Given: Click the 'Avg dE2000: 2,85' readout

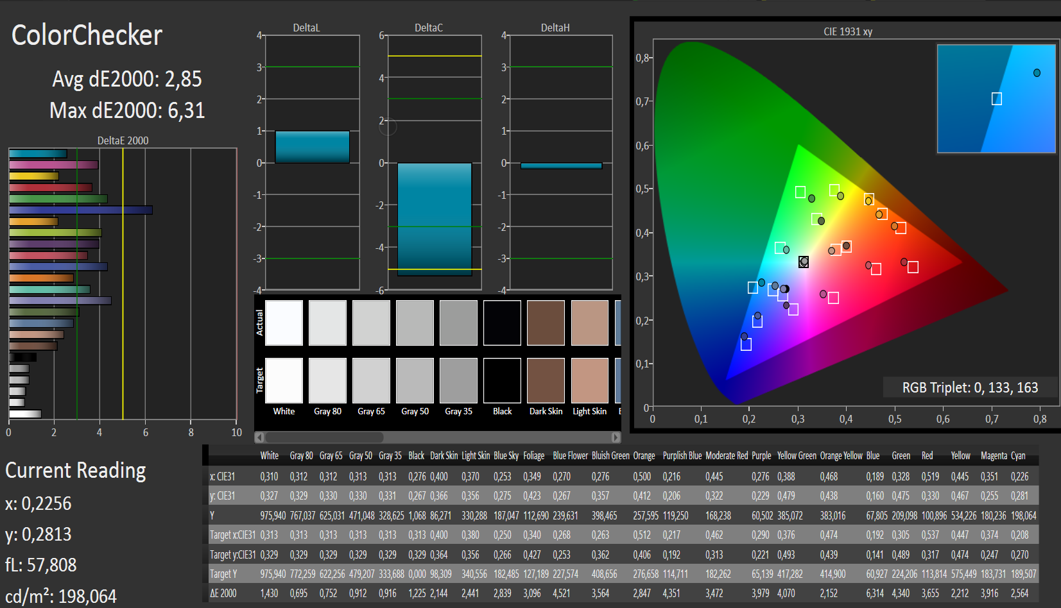Looking at the screenshot, I should click(x=127, y=79).
